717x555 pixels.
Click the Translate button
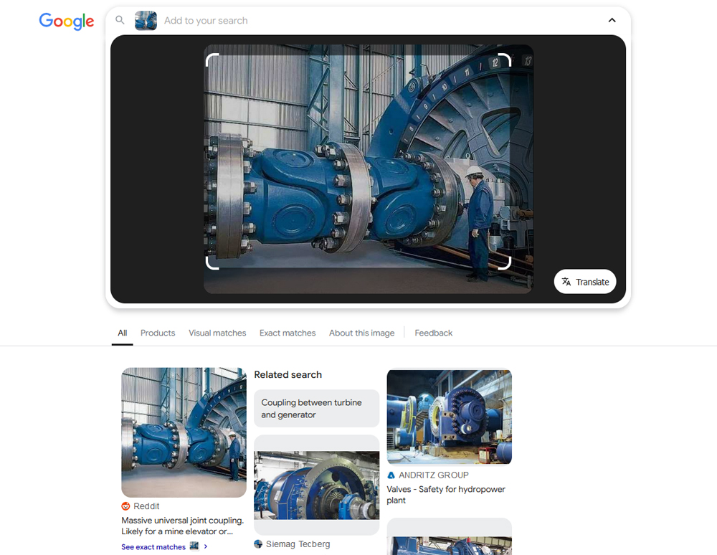tap(585, 282)
